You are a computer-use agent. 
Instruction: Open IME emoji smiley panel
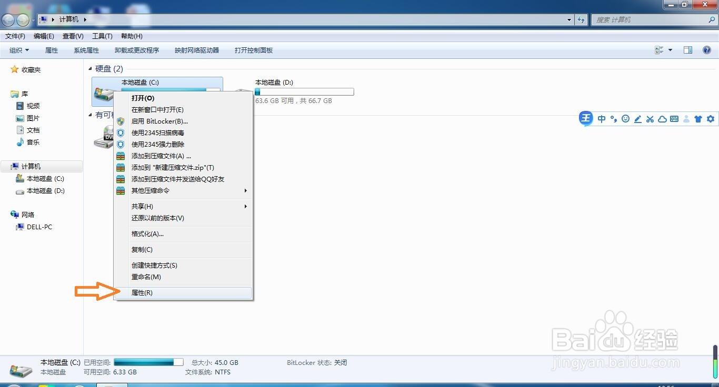point(625,119)
